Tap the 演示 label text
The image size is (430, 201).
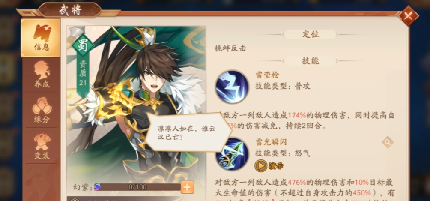click(x=276, y=166)
